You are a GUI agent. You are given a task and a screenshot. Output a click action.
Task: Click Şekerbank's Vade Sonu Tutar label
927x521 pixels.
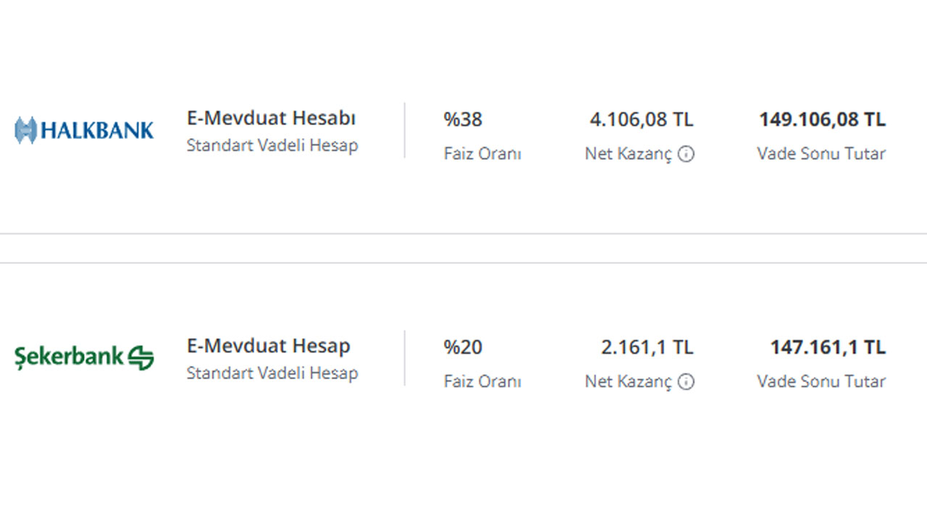821,381
